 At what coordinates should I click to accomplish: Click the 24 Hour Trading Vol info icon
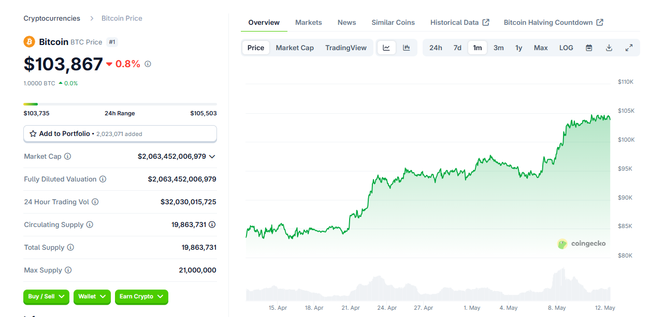(x=95, y=202)
